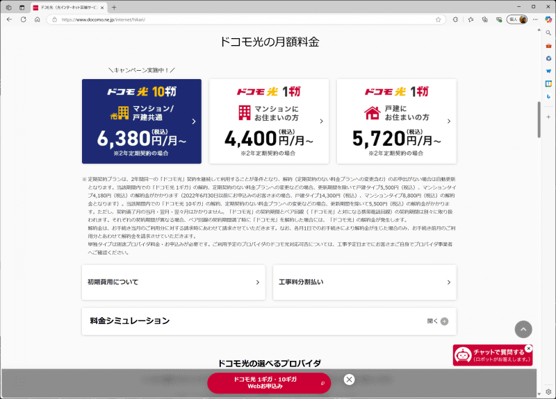
Task: Open 工事料分割払い link
Action: (x=365, y=282)
